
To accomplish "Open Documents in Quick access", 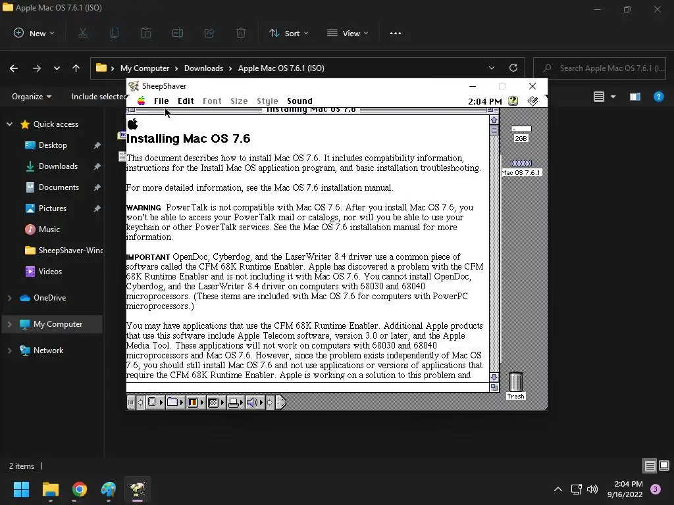I will [59, 187].
